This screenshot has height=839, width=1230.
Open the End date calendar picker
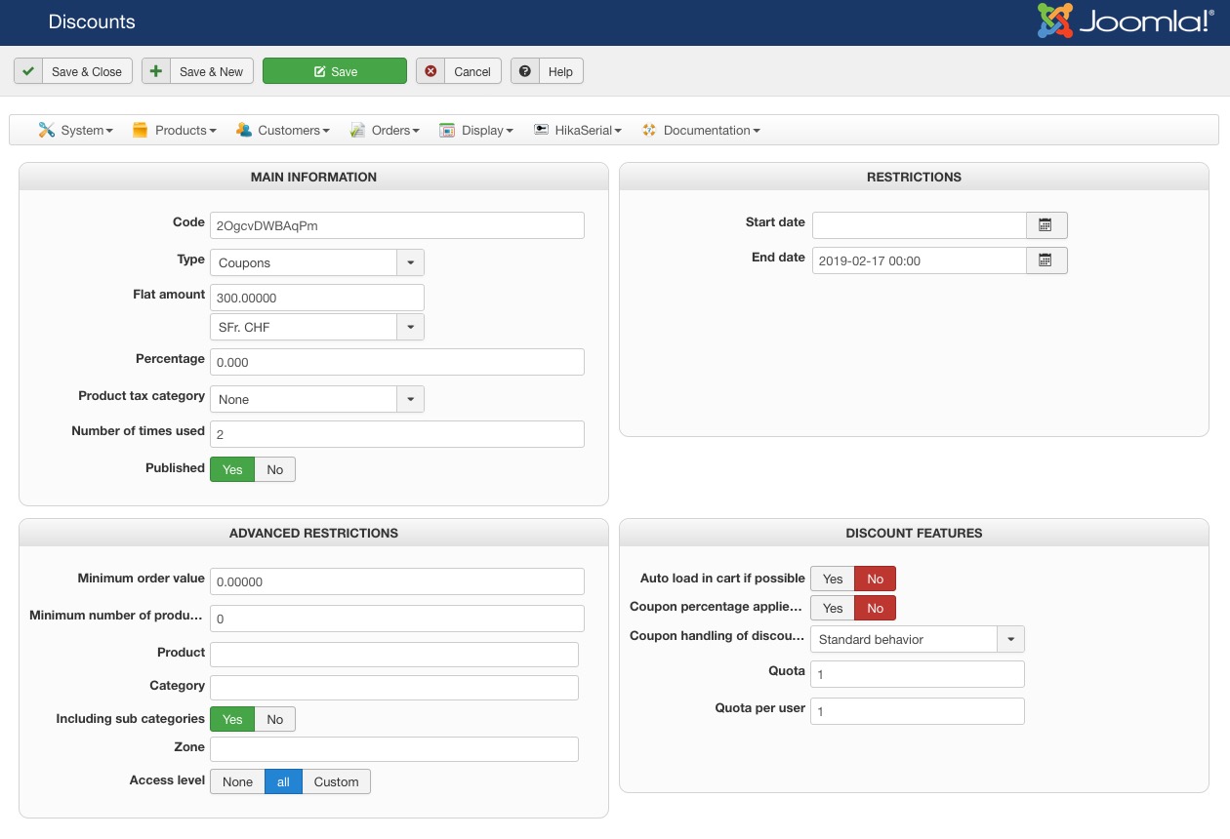point(1046,260)
